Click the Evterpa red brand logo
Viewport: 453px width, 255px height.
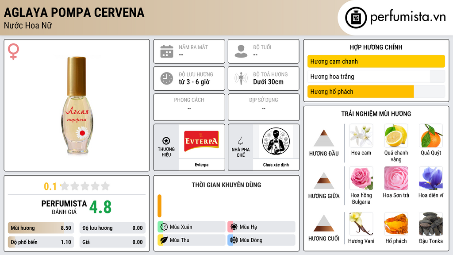(x=201, y=141)
